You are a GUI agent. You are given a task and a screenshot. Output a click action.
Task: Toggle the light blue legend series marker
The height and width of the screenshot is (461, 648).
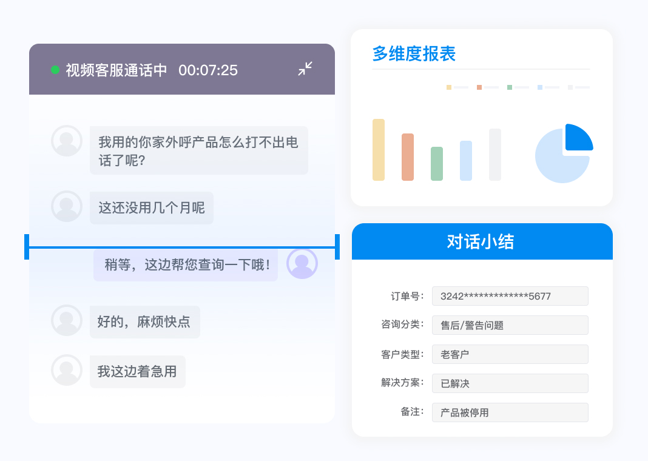540,87
